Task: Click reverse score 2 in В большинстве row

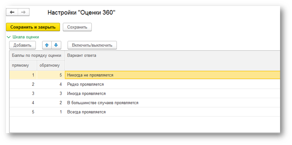Action: point(51,103)
